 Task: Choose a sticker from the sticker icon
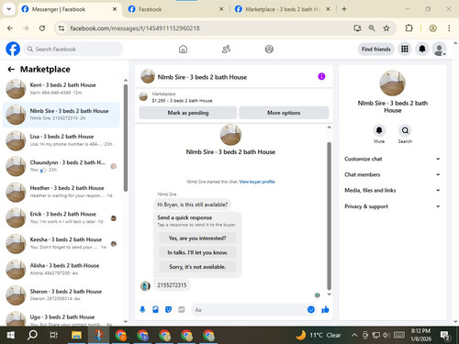click(x=168, y=310)
